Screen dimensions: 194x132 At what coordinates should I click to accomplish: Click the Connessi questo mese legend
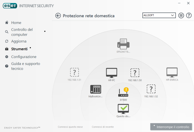pyautogui.click(x=70, y=127)
